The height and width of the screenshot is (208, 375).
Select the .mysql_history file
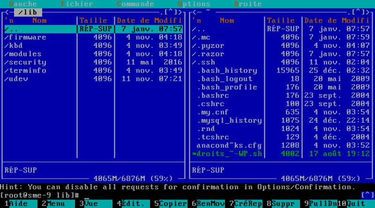click(x=281, y=120)
